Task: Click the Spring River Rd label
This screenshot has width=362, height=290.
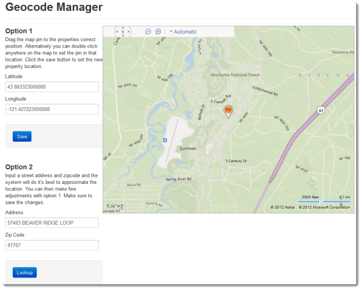Action: [178, 179]
